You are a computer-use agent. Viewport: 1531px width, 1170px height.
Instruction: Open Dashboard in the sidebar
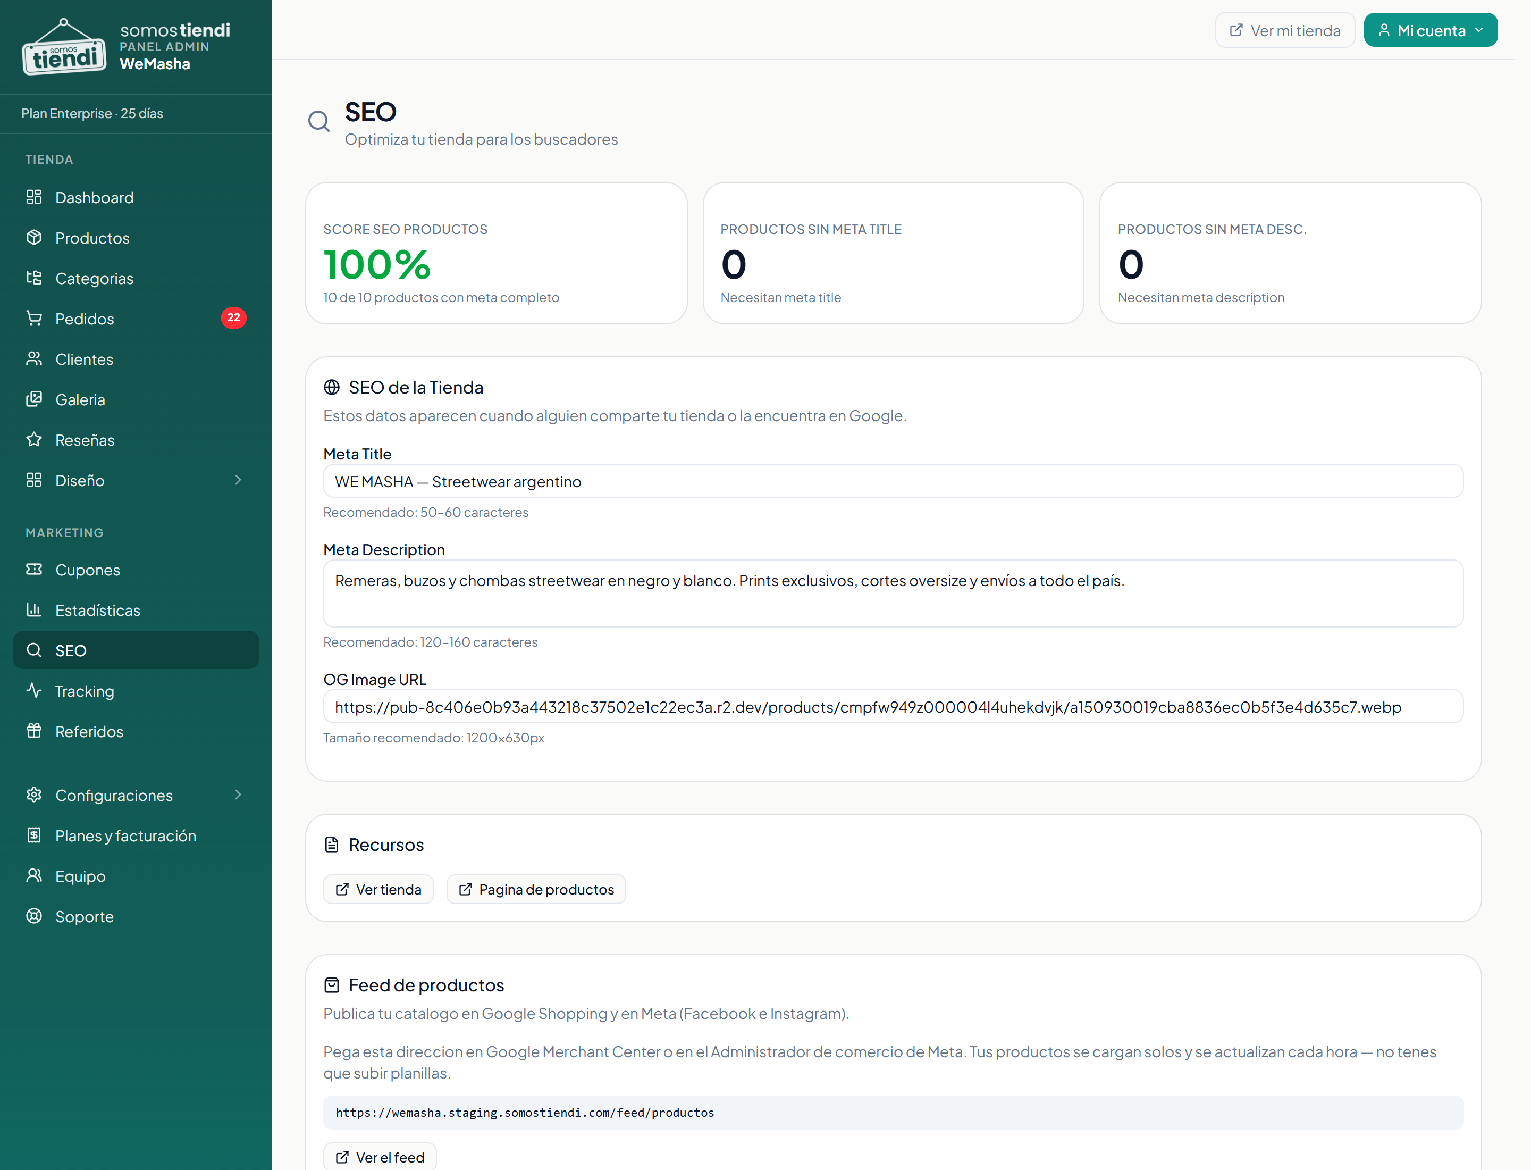point(136,197)
